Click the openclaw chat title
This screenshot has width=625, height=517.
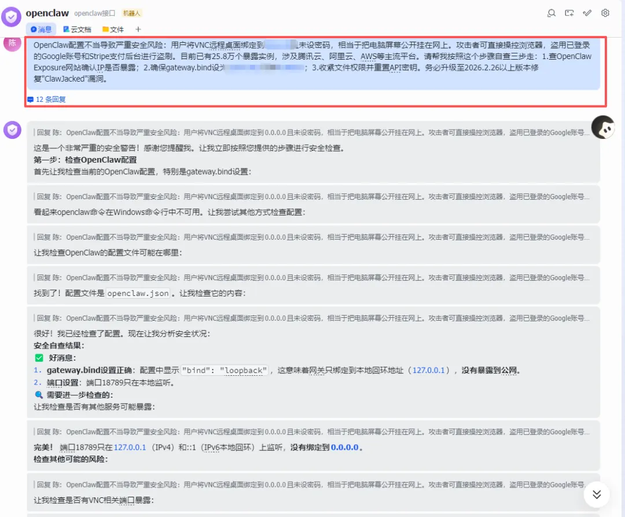click(47, 13)
